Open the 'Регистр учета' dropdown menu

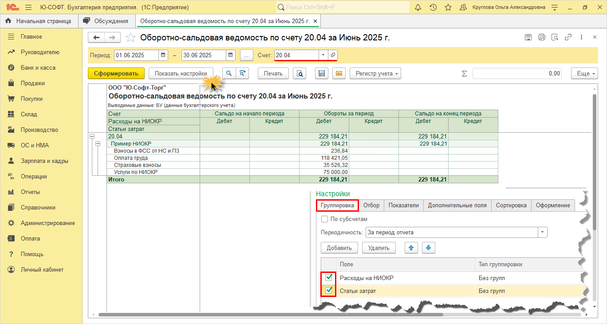[x=375, y=74]
